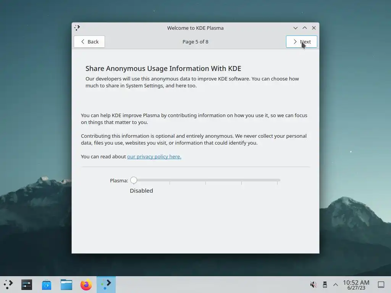
Task: Minimize the Welcome to KDE Plasma window
Action: [x=296, y=28]
